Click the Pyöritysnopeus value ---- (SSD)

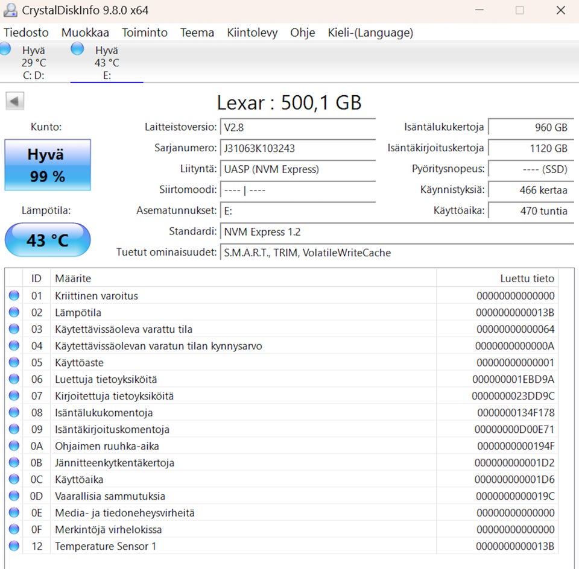[x=531, y=169]
